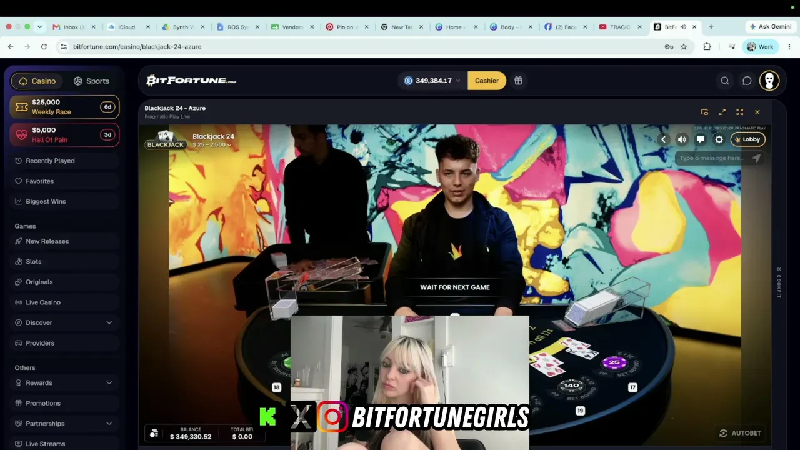Toggle the in-game chat icon
This screenshot has width=800, height=450.
701,139
